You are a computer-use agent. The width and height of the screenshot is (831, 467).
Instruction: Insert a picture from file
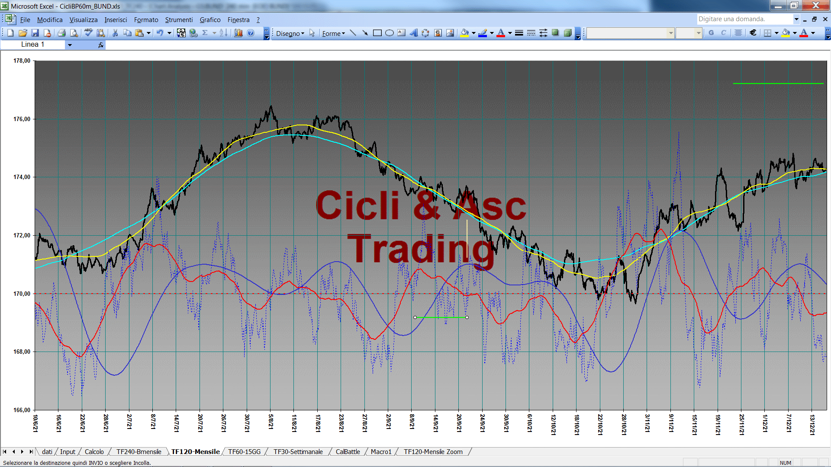click(450, 33)
